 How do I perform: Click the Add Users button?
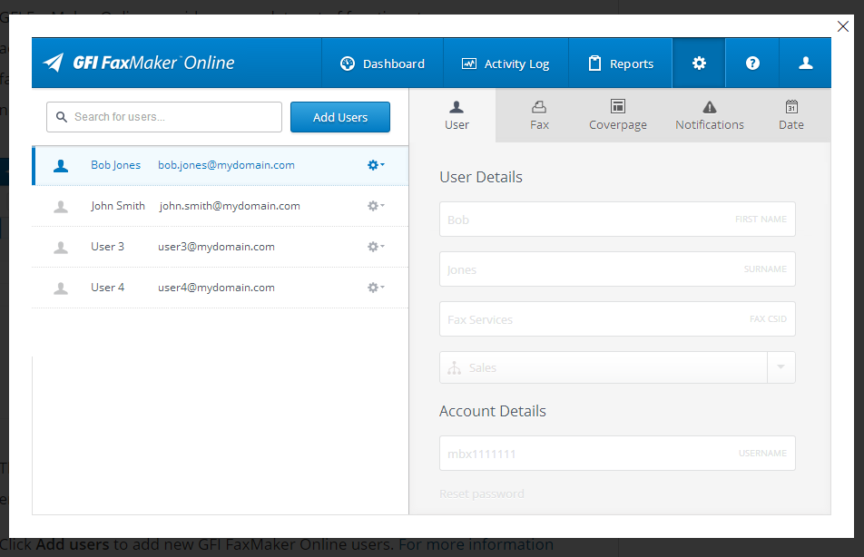tap(340, 117)
